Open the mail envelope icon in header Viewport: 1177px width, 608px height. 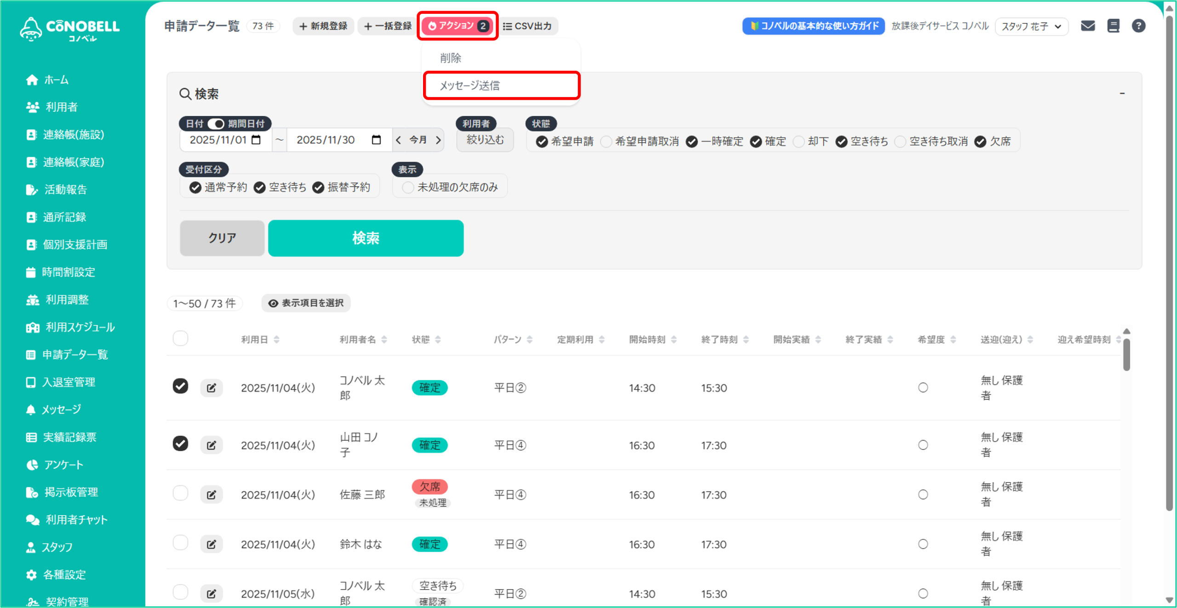[x=1087, y=26]
